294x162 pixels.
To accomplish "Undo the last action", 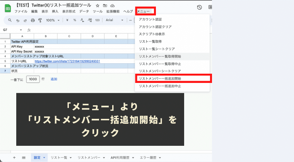I will pyautogui.click(x=18, y=20).
